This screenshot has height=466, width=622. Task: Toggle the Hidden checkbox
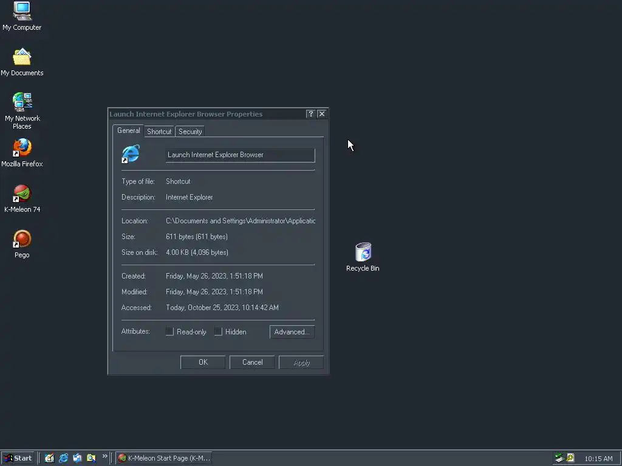tap(218, 332)
